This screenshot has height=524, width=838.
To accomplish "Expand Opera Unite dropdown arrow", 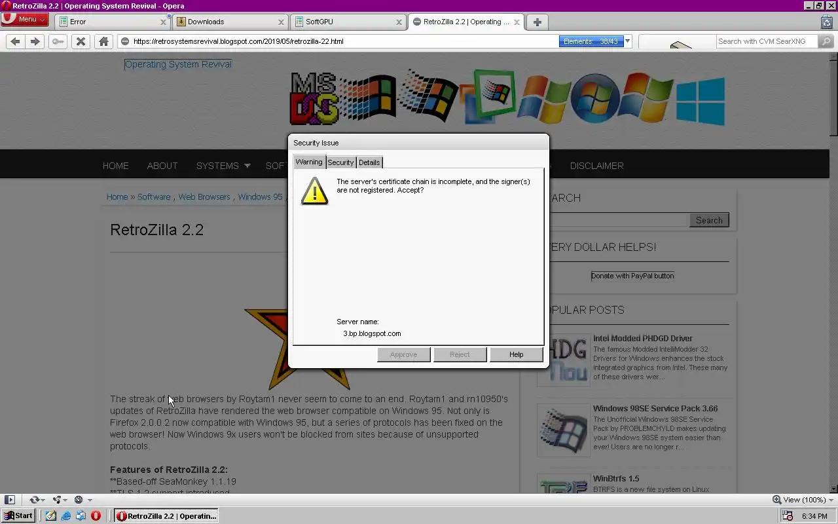I will click(x=65, y=500).
